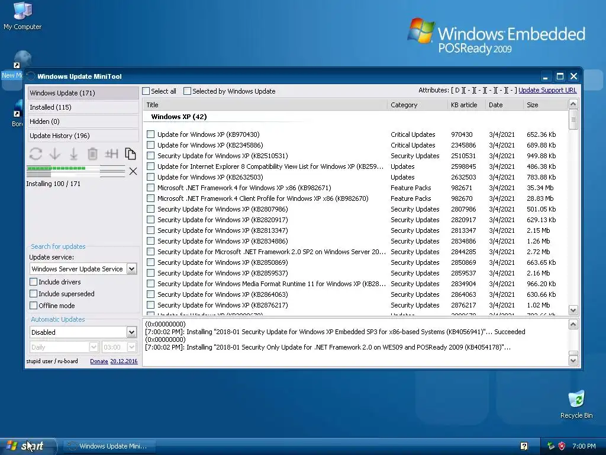
Task: Sort by the Title column header
Action: click(x=265, y=105)
